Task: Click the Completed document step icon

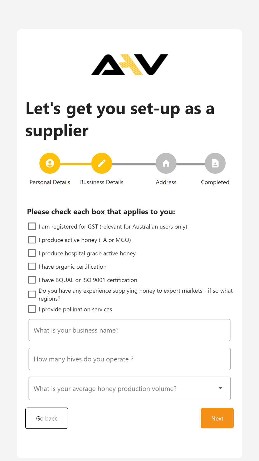Action: pos(215,163)
